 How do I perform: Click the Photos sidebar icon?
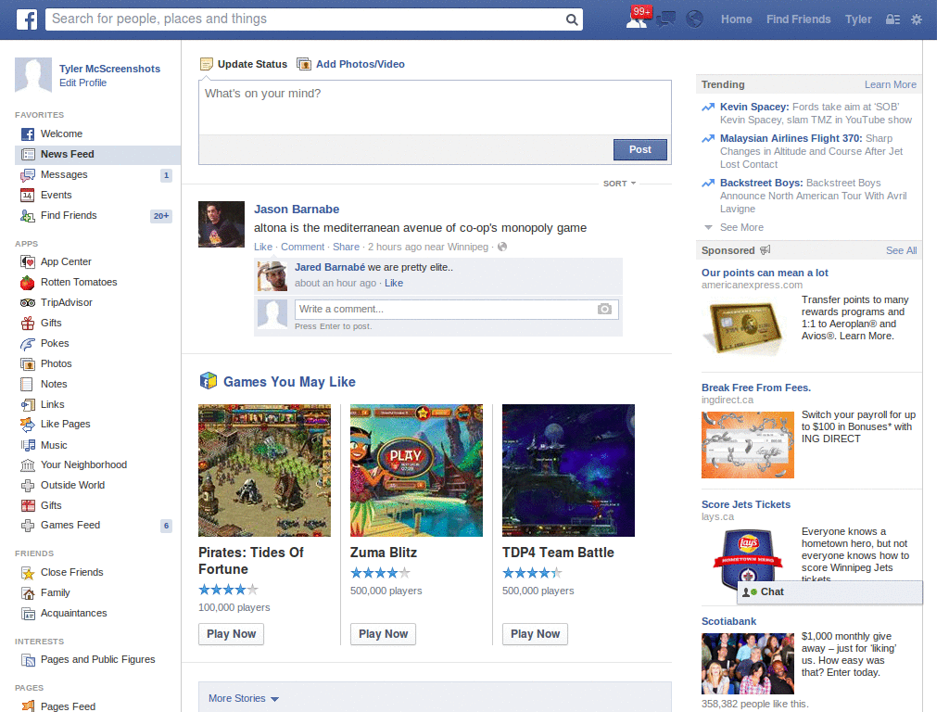point(28,363)
